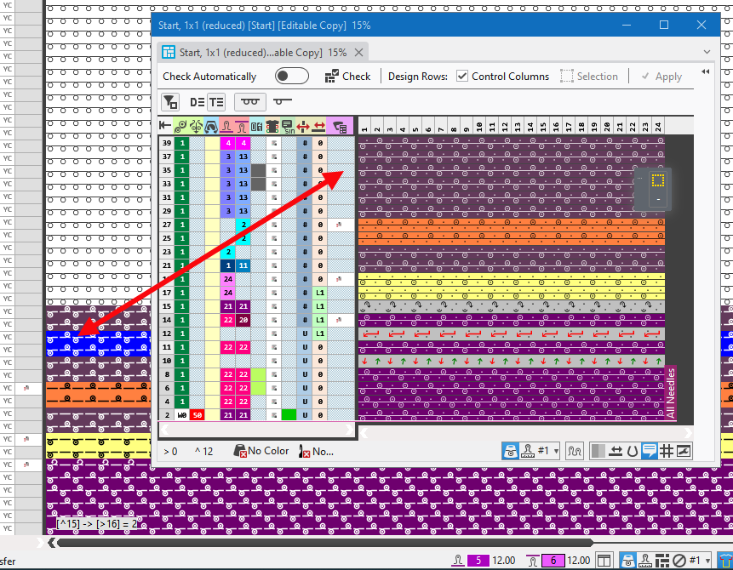
Task: Select the single-loop stitch view icon
Action: (283, 102)
